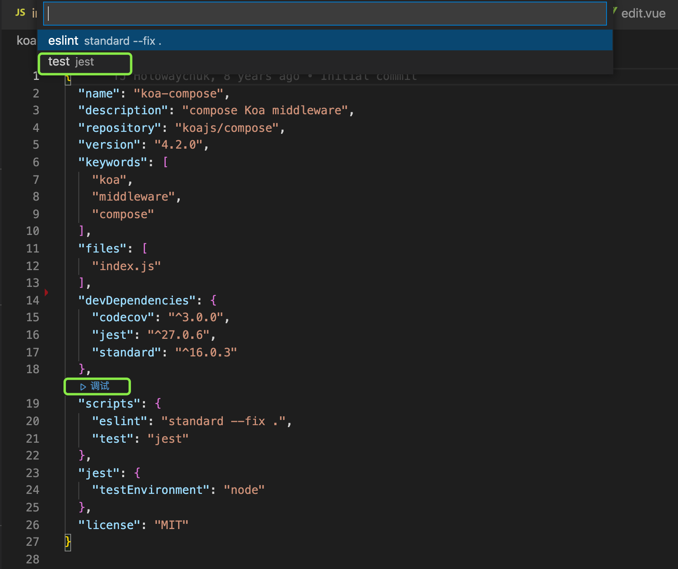The height and width of the screenshot is (569, 678).
Task: Click the "license" key
Action: tap(109, 525)
